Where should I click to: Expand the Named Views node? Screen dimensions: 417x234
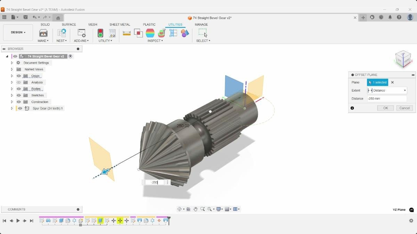12,69
